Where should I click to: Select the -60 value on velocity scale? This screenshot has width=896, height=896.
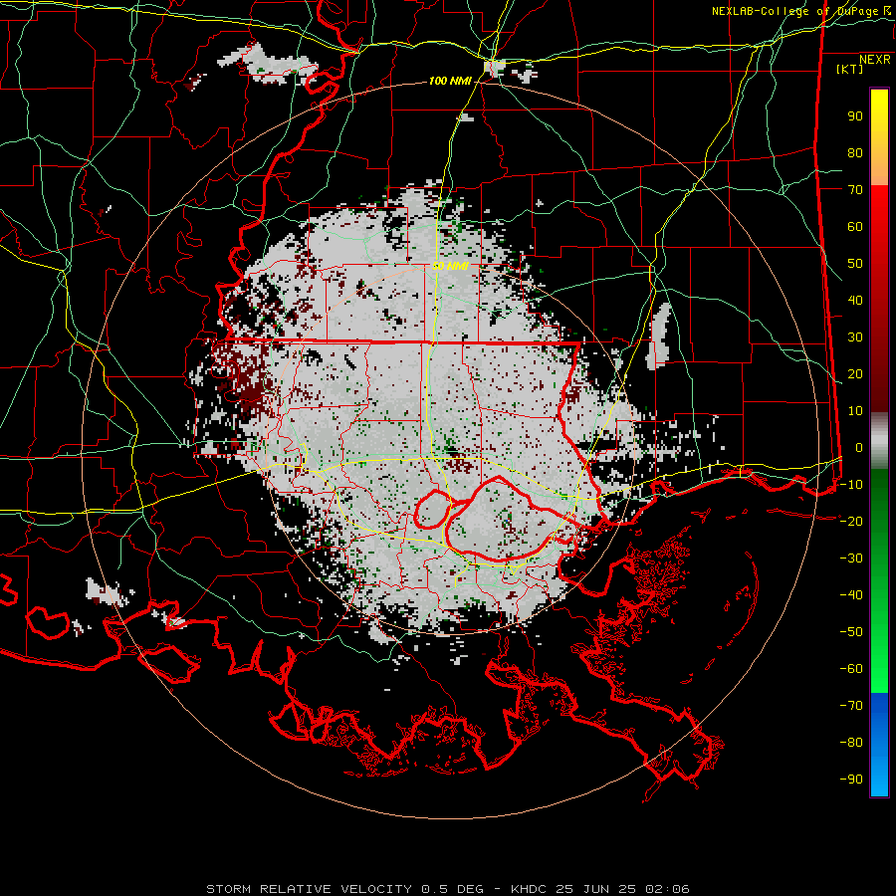click(851, 669)
